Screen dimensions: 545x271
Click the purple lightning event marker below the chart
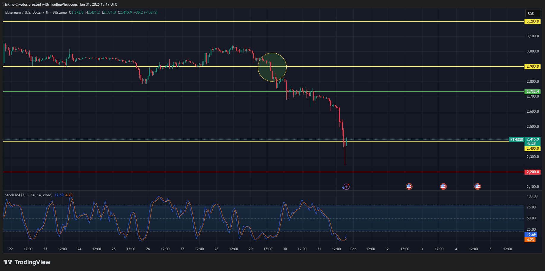point(346,186)
